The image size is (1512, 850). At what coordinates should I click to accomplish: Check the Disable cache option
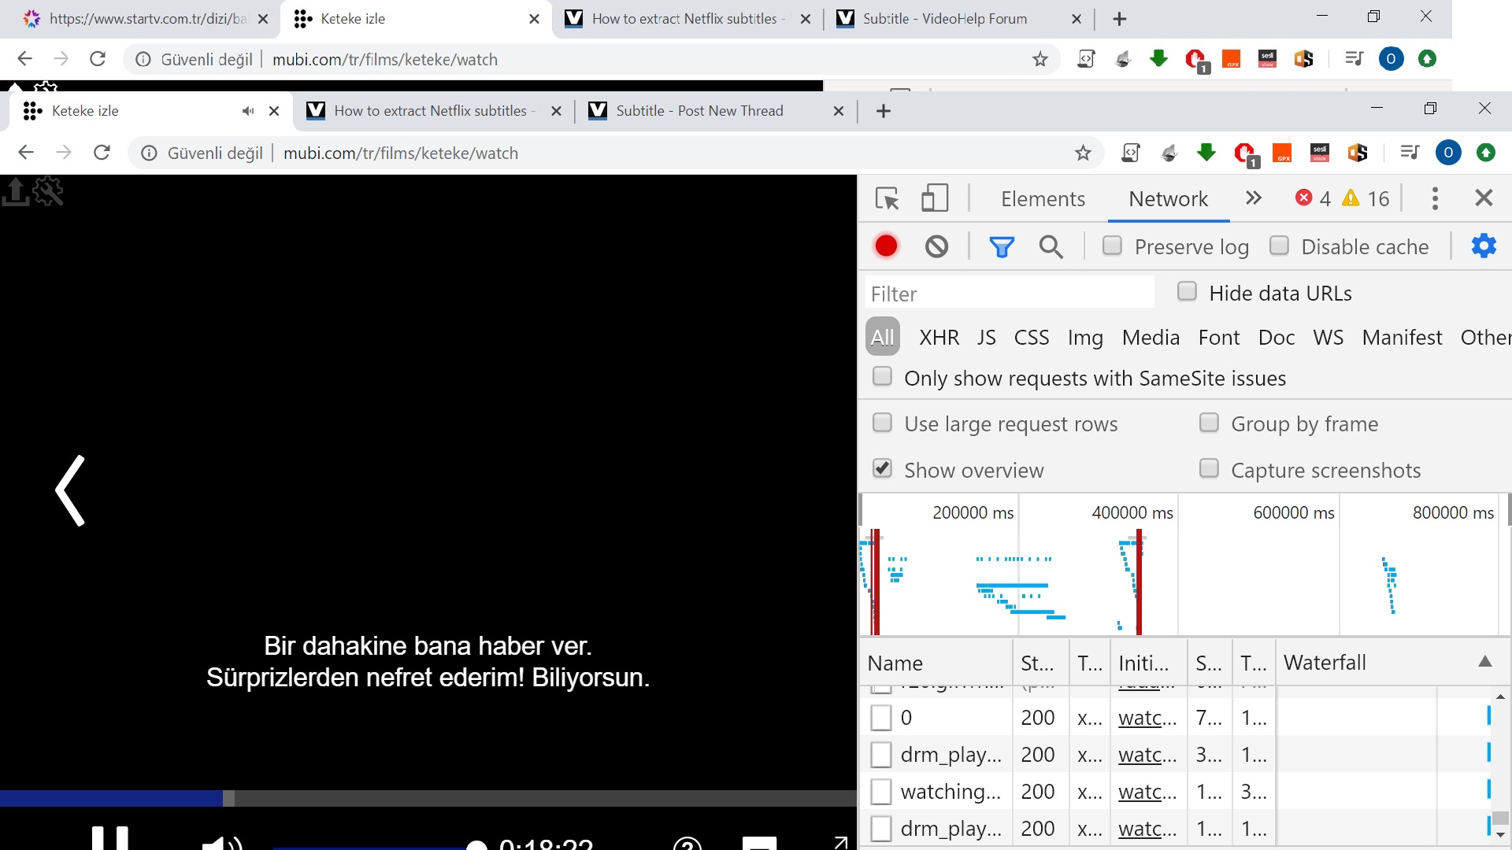(x=1279, y=246)
